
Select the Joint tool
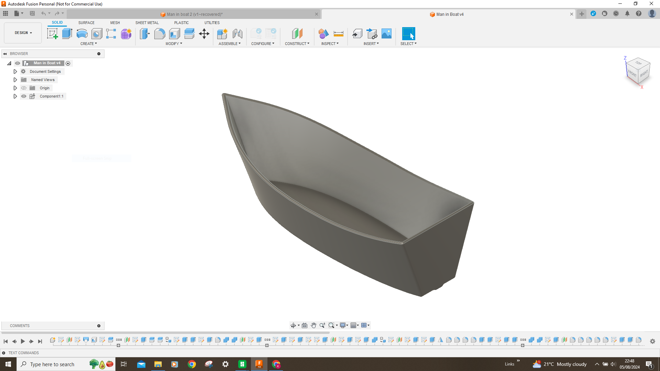click(237, 34)
